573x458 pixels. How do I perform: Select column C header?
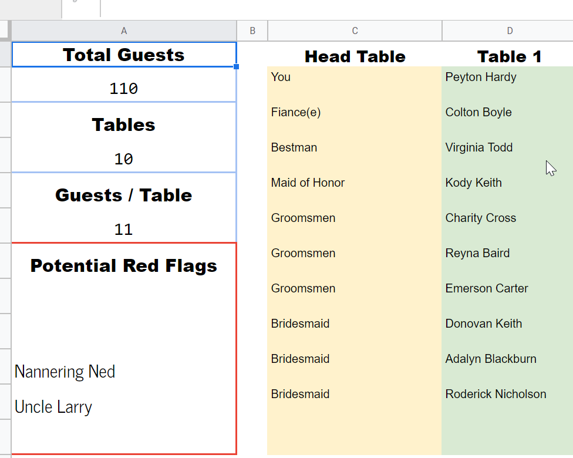point(355,31)
